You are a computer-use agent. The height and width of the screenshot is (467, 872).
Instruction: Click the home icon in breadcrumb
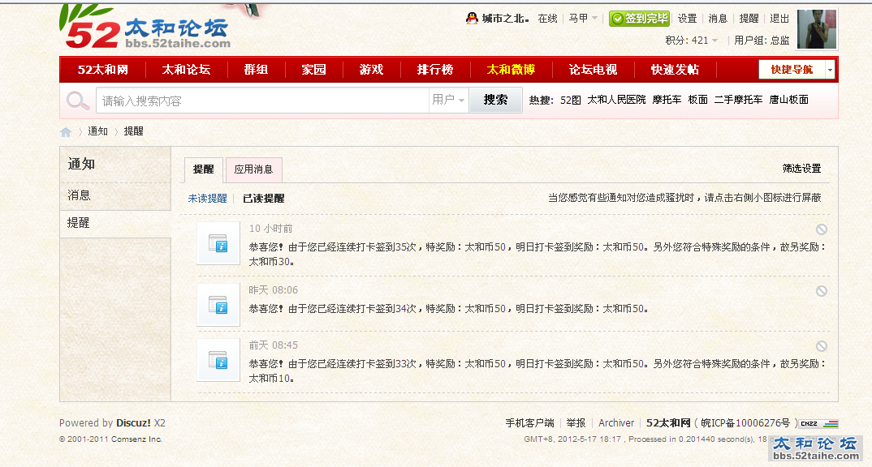click(x=66, y=132)
